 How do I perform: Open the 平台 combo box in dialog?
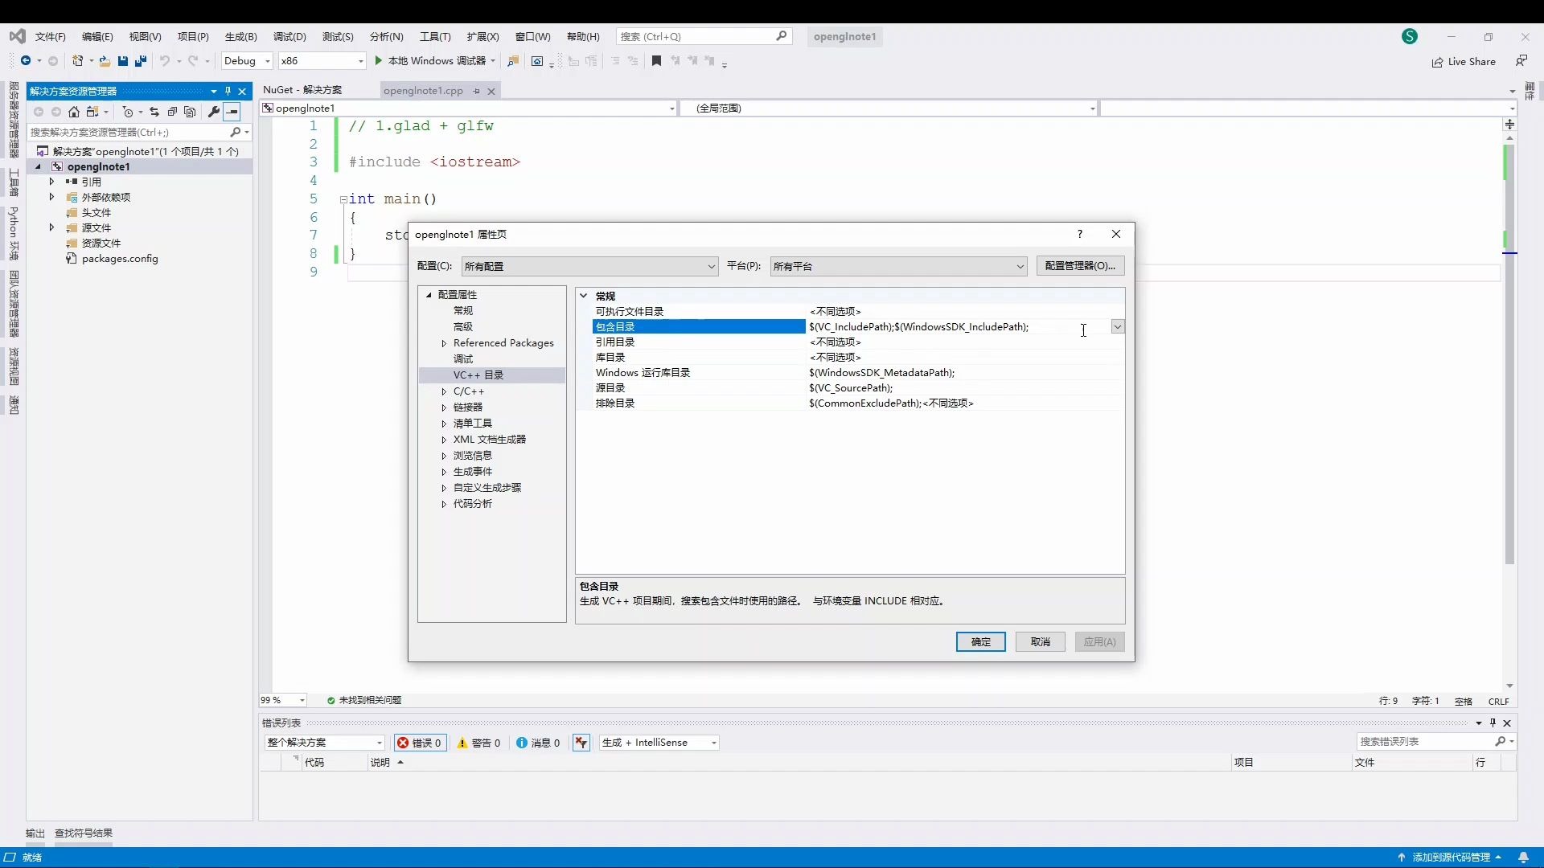(x=898, y=266)
